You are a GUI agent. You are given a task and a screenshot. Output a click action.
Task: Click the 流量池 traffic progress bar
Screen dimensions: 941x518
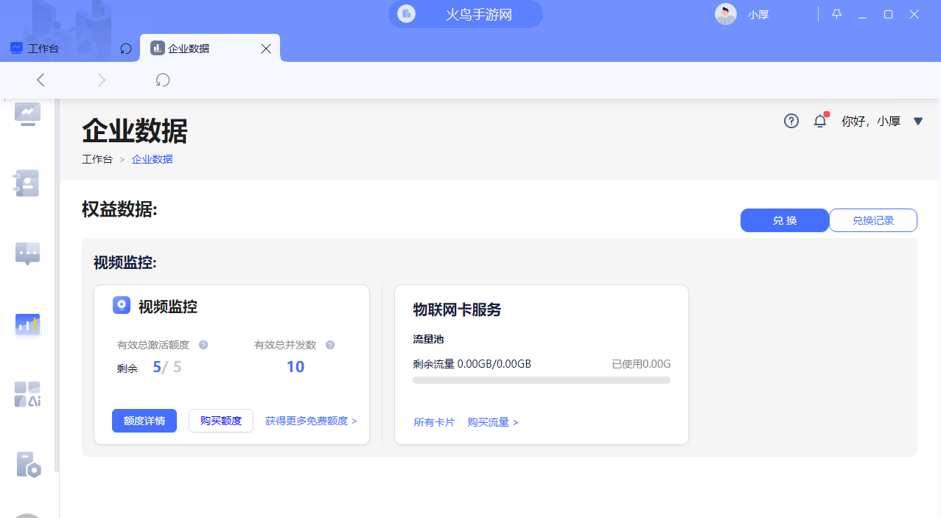pyautogui.click(x=542, y=380)
